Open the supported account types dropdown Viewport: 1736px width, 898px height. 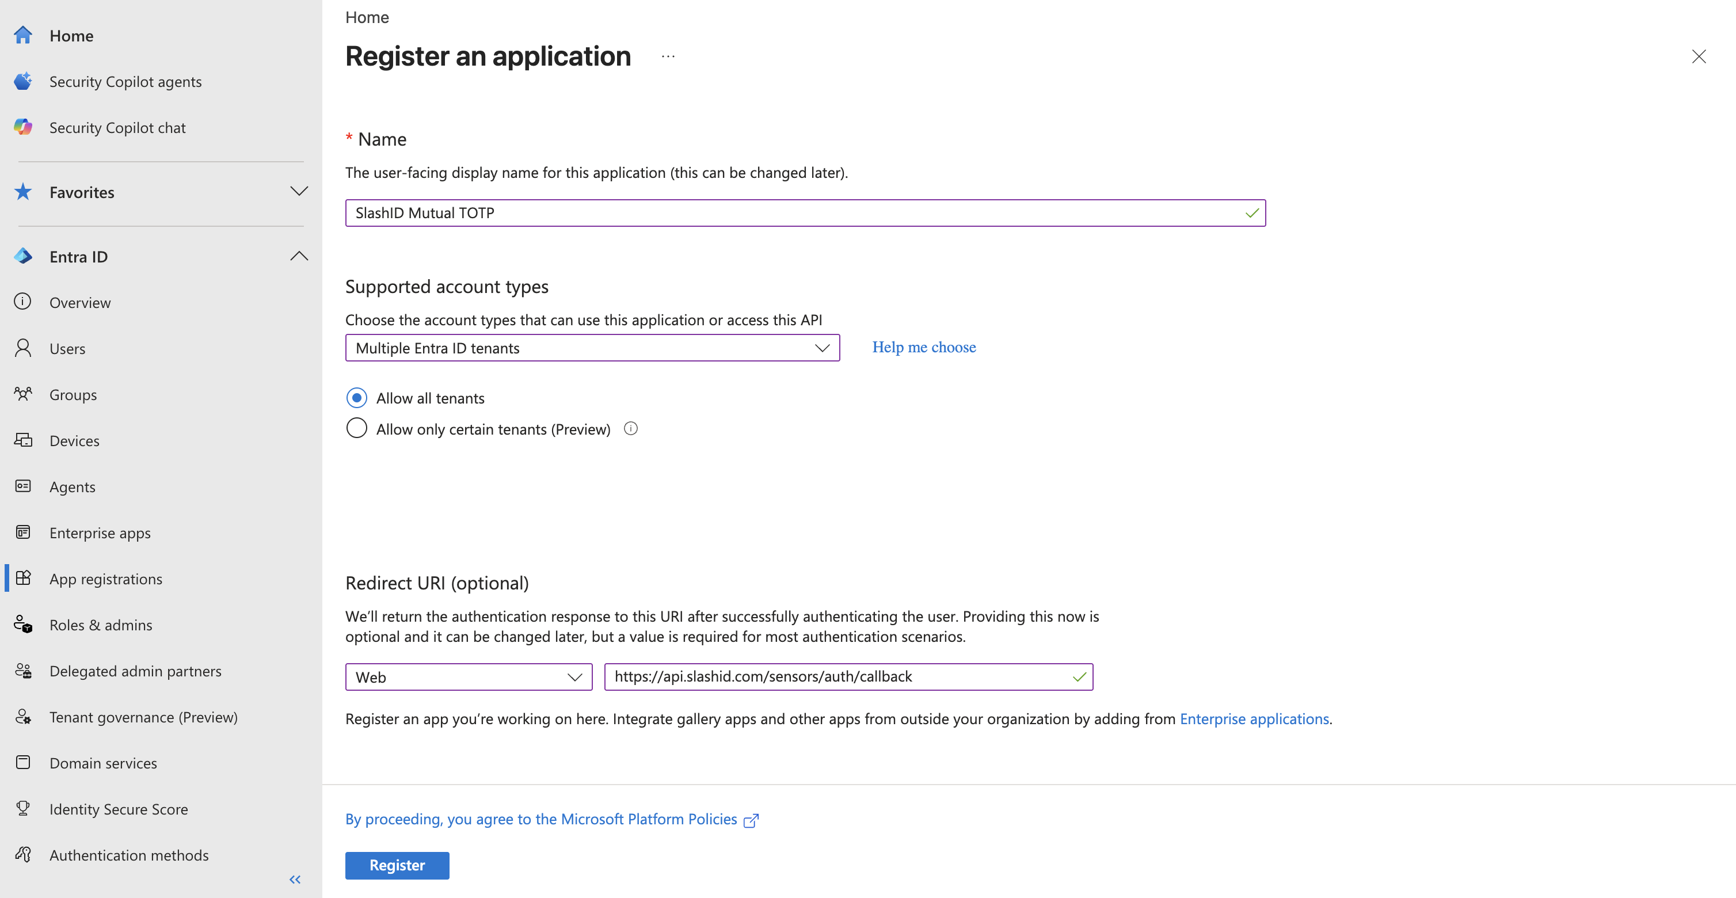coord(592,348)
